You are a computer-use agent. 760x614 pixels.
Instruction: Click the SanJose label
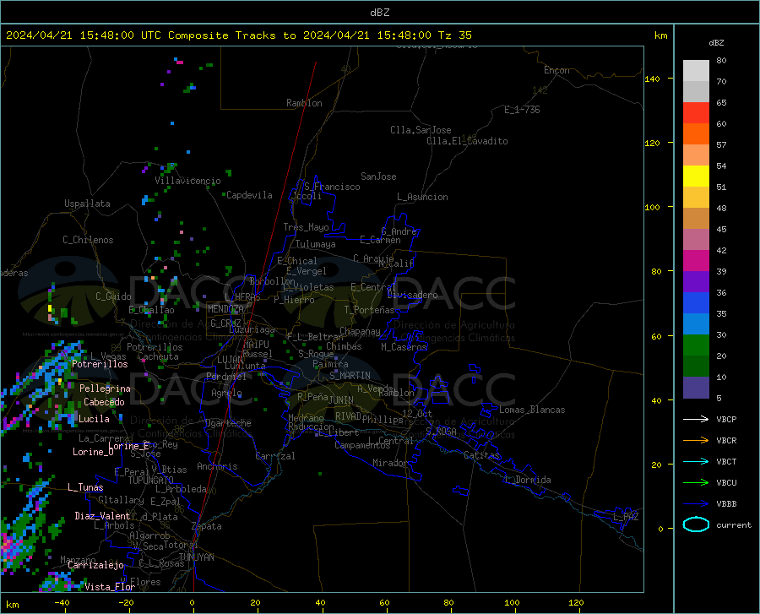pyautogui.click(x=378, y=177)
